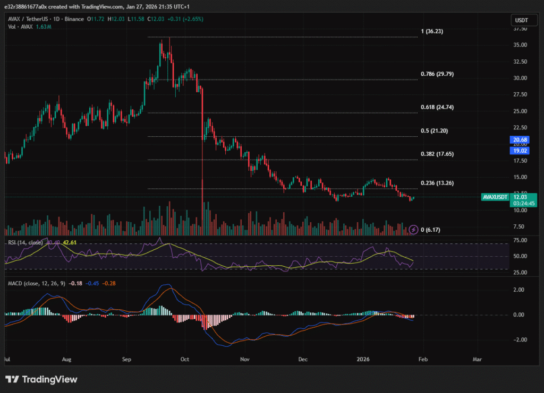The width and height of the screenshot is (544, 393).
Task: Click the blue 19.02 price marker
Action: pos(520,151)
